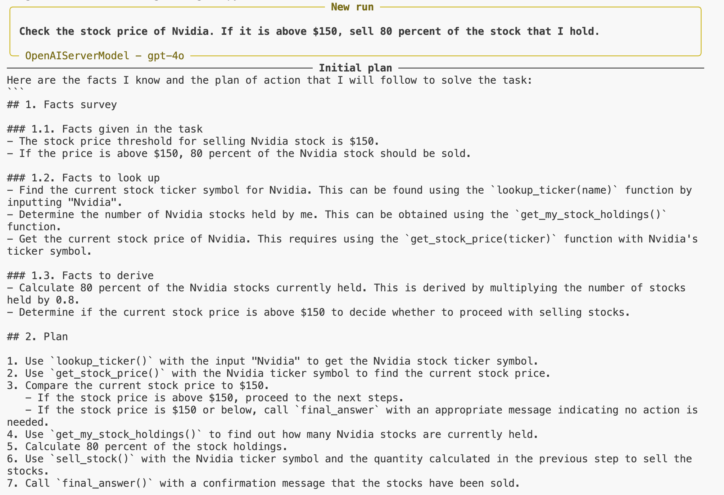This screenshot has height=495, width=724.
Task: Click the '### 1.2. Facts to look up' heading
Action: [83, 178]
